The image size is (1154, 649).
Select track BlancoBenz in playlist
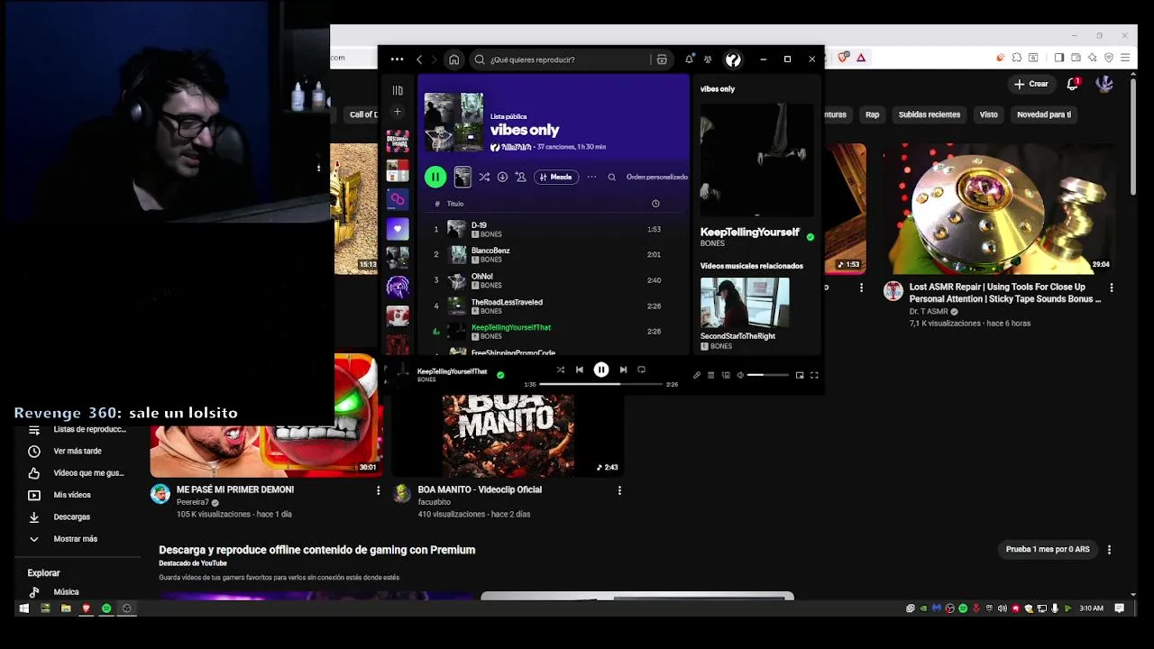tap(553, 255)
